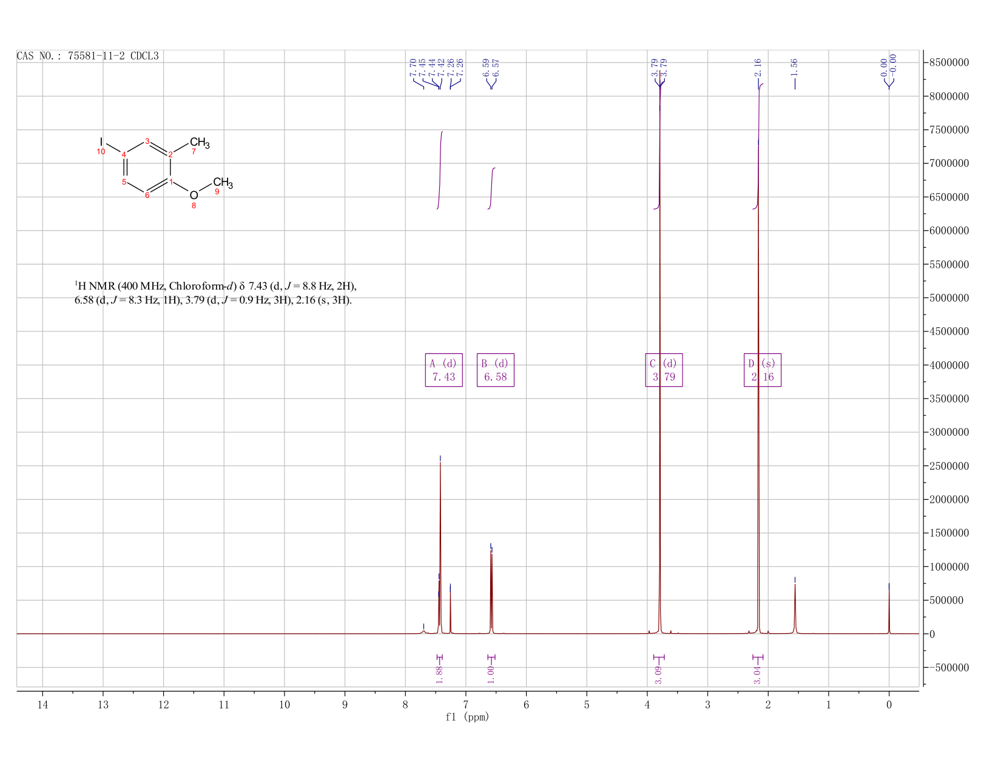1001x774 pixels.
Task: Select the multiplet box 'D (s) 2.16'
Action: coord(763,370)
